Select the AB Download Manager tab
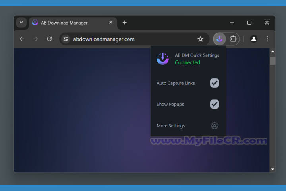Screen dimensions: 286x191 click(73, 23)
